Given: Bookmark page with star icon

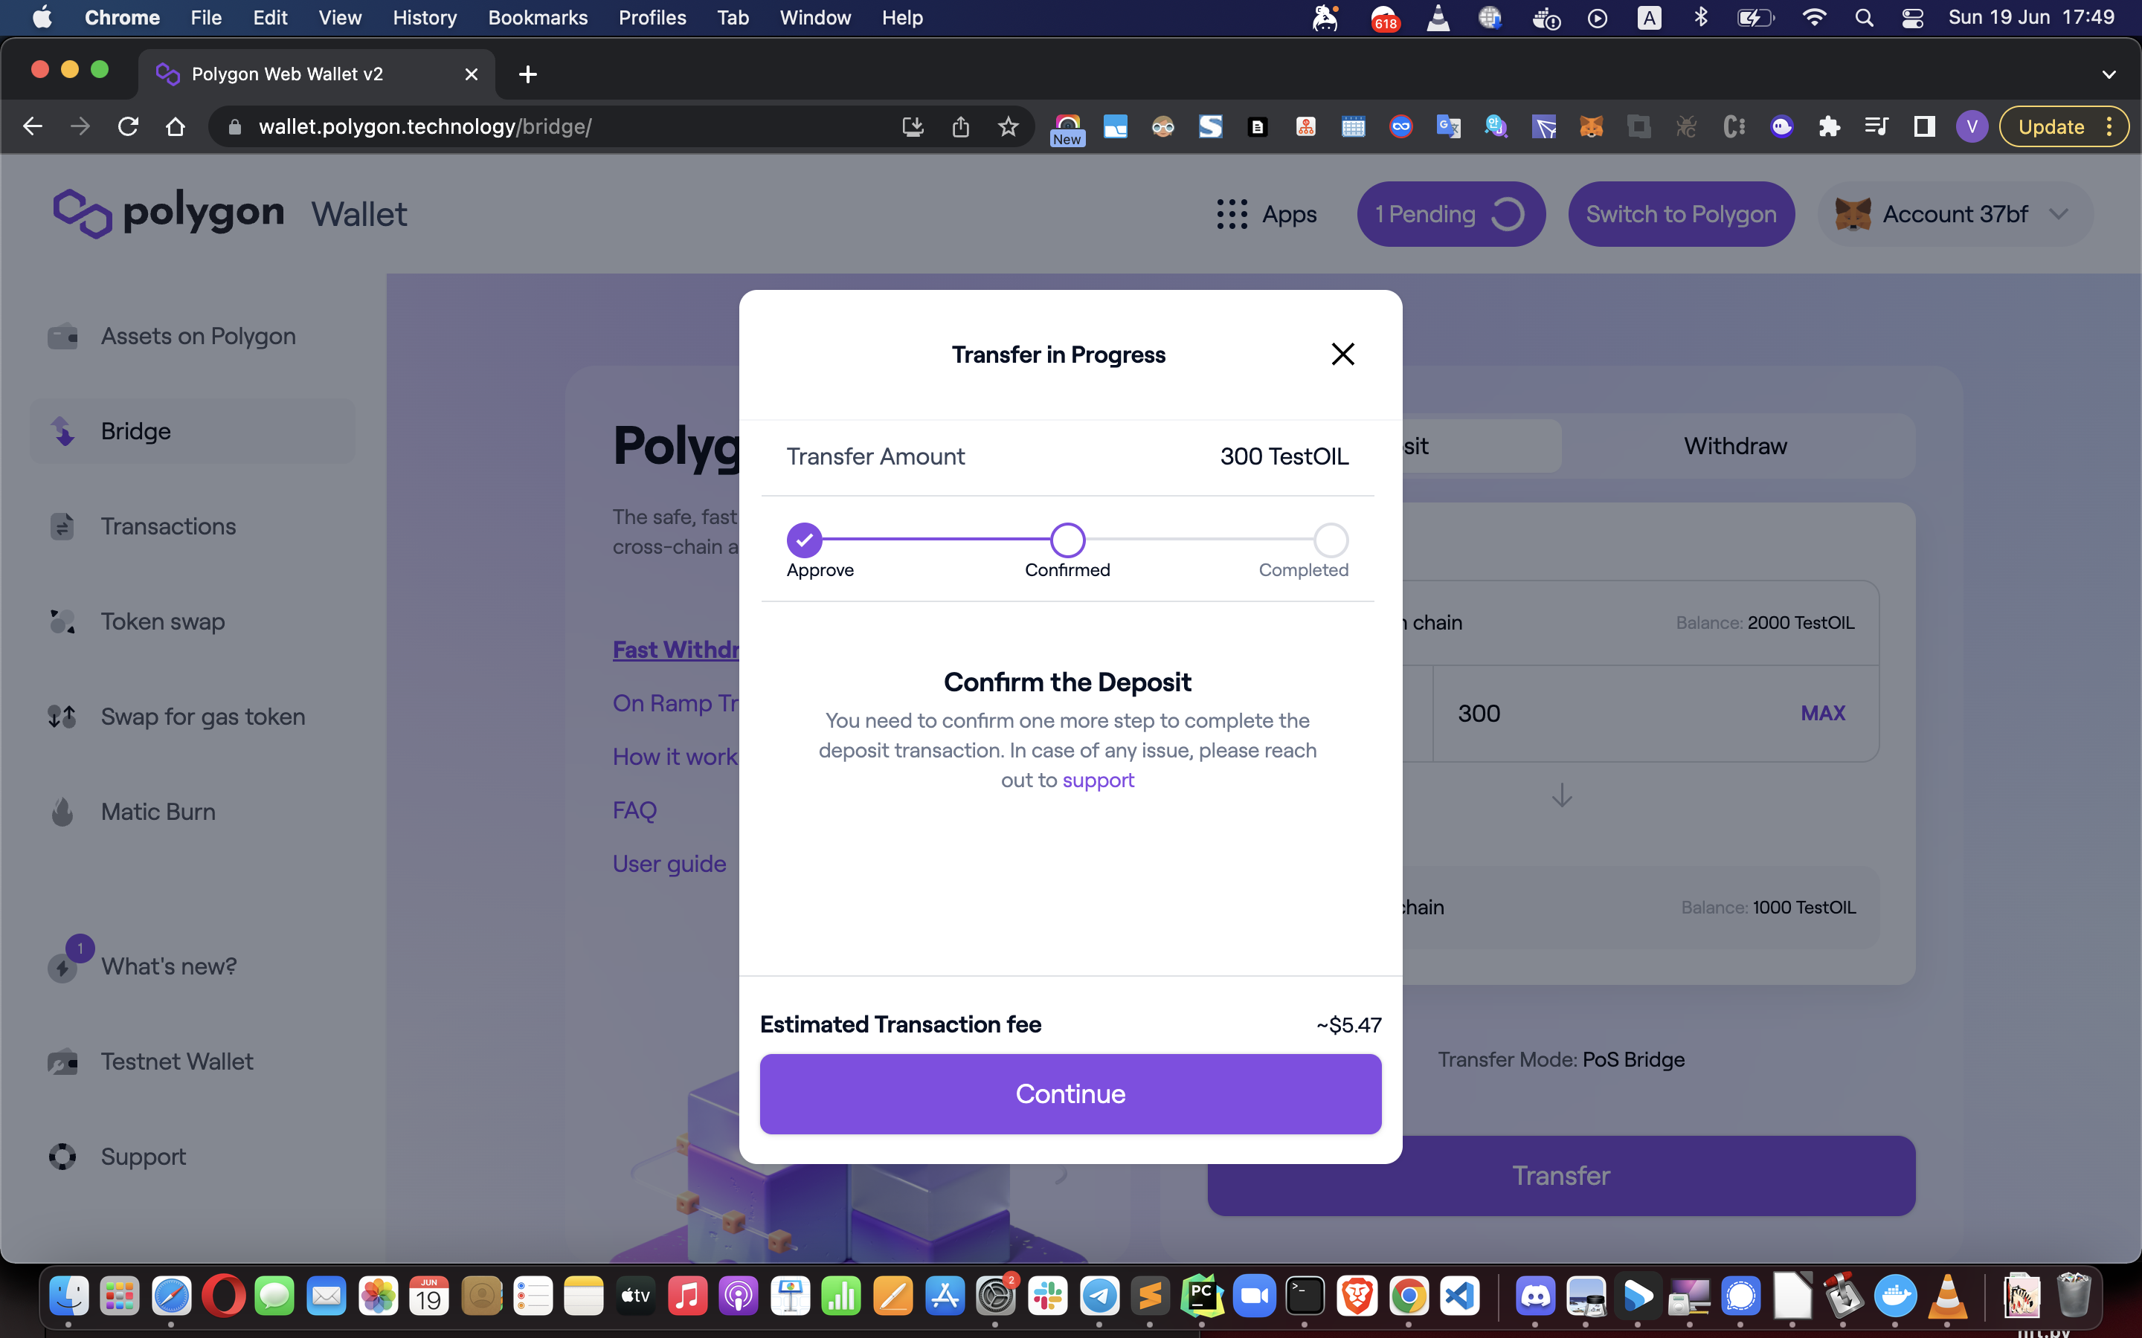Looking at the screenshot, I should tap(1007, 126).
